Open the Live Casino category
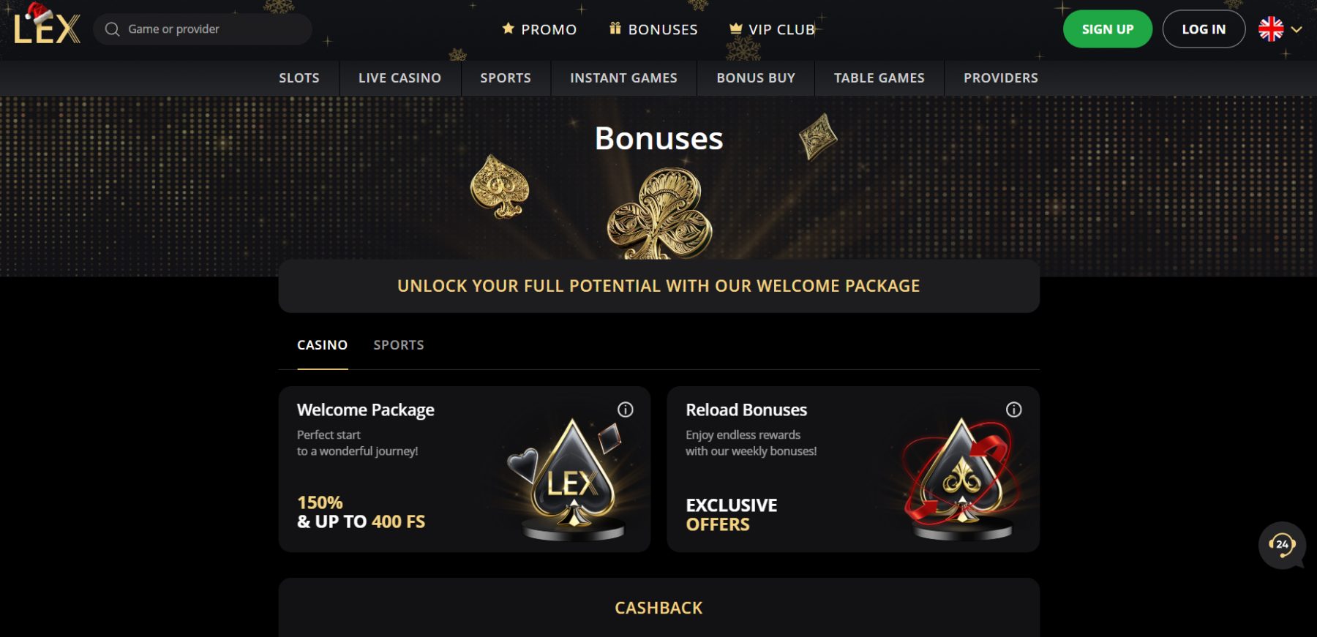The width and height of the screenshot is (1317, 637). (399, 78)
